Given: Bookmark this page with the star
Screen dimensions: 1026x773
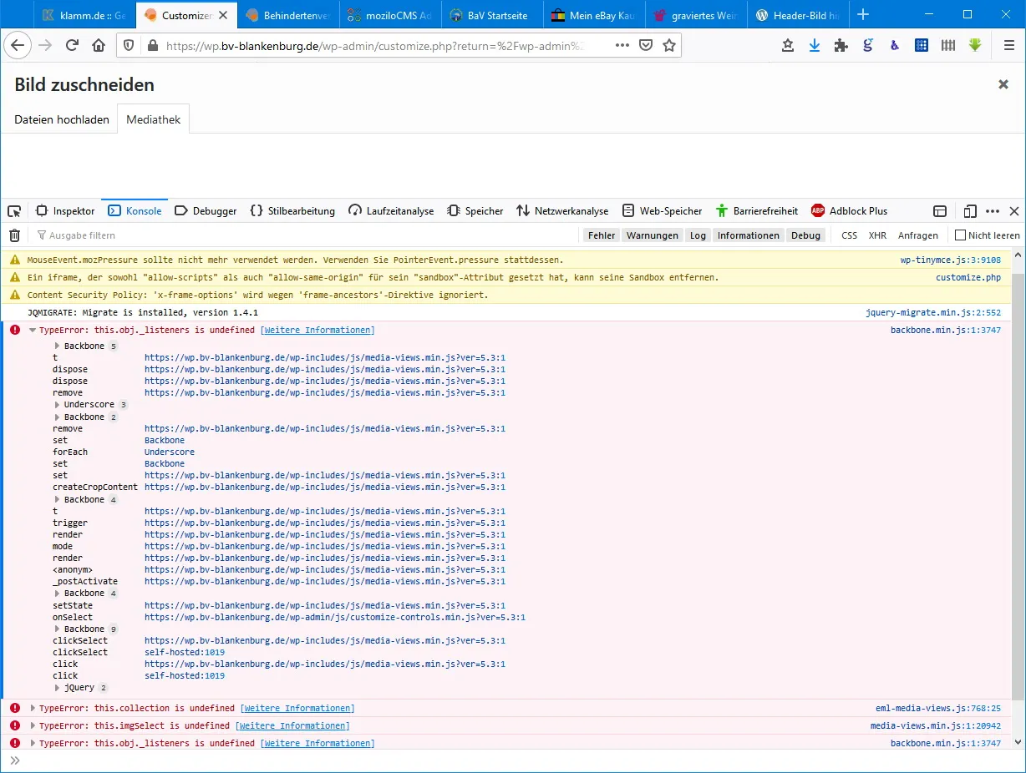Looking at the screenshot, I should [x=669, y=46].
